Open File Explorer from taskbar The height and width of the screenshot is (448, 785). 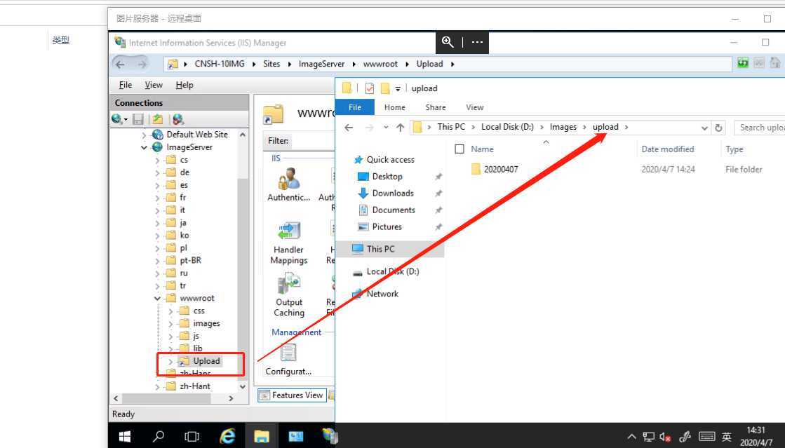262,437
